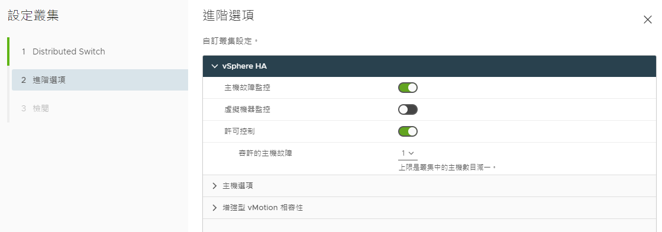This screenshot has width=662, height=232.
Task: Turn off the 許可控制 switch
Action: tap(408, 131)
